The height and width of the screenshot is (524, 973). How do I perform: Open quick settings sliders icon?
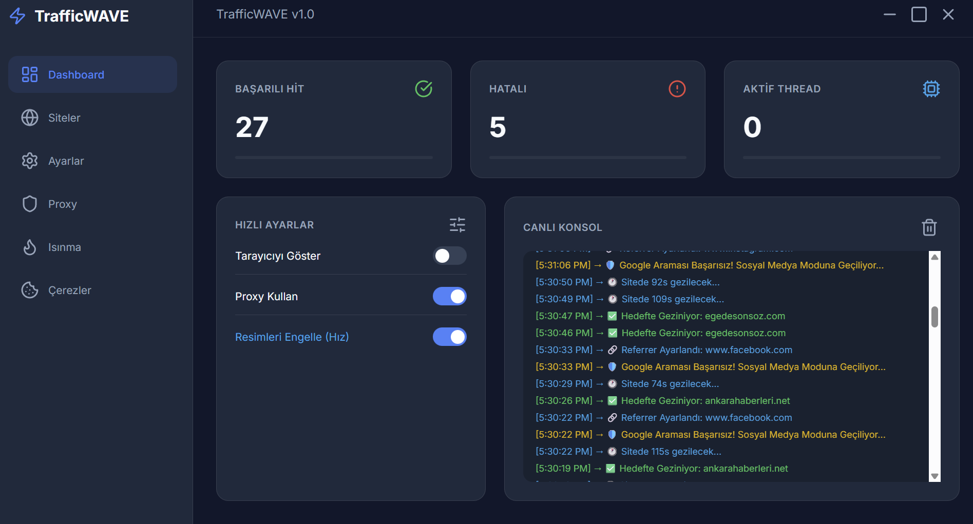pos(457,225)
